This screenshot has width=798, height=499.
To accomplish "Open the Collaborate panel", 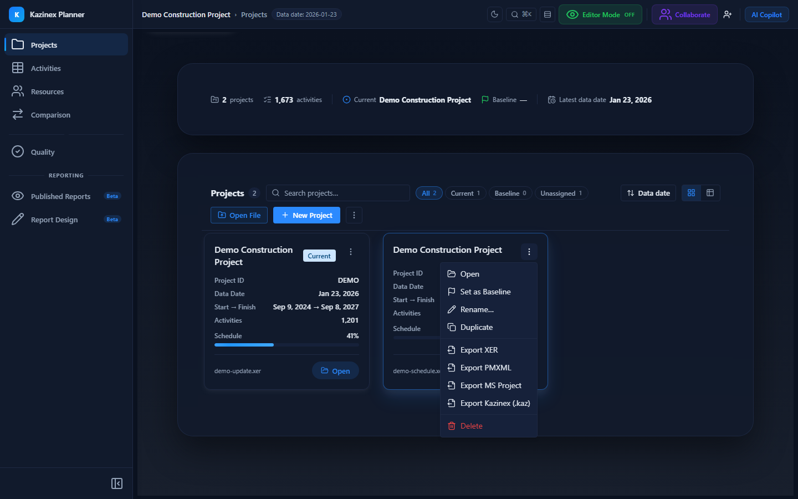I will [684, 14].
